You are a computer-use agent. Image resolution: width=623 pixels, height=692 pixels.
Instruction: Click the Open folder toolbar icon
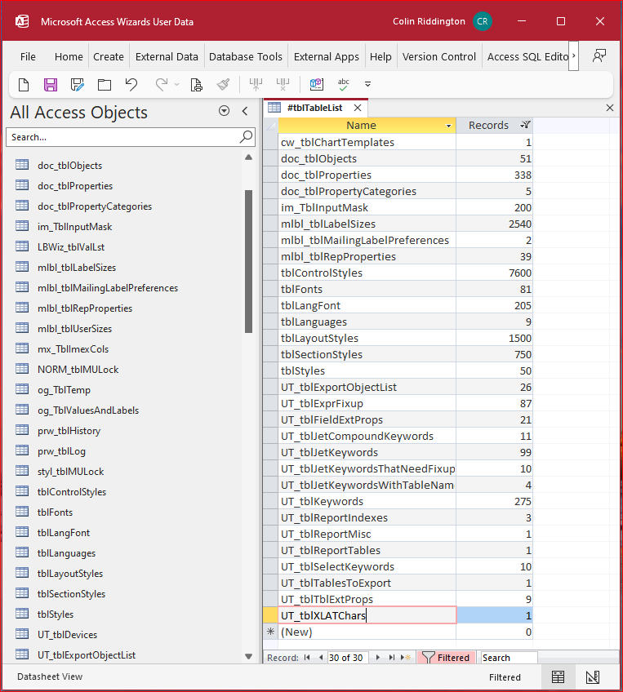[x=105, y=84]
